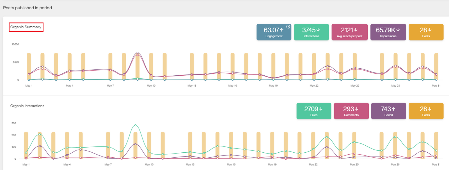This screenshot has width=449, height=170.
Task: Select the Organic Summary section title
Action: point(26,27)
